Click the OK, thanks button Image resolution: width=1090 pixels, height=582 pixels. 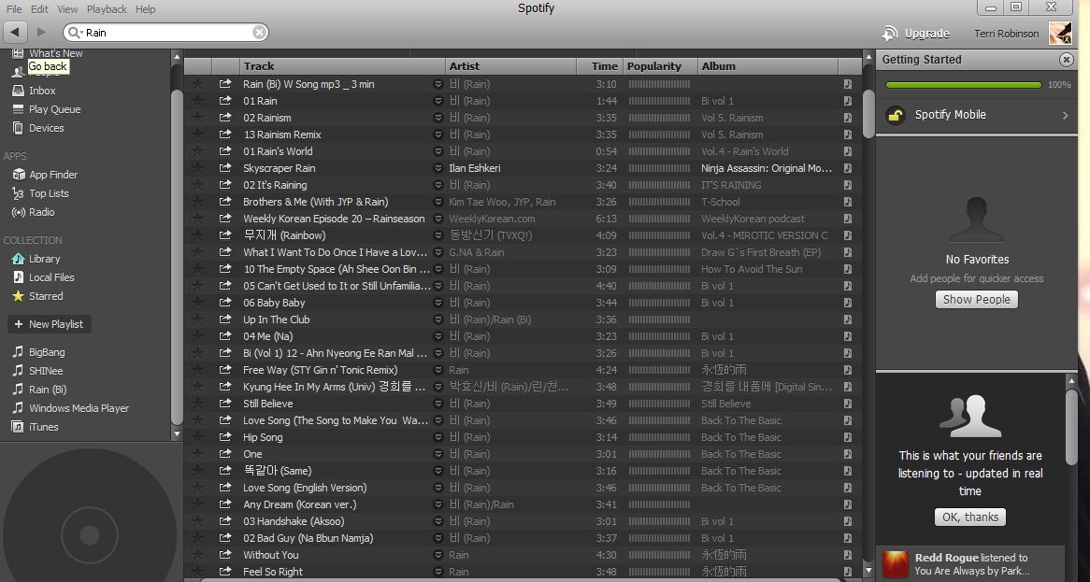969,518
